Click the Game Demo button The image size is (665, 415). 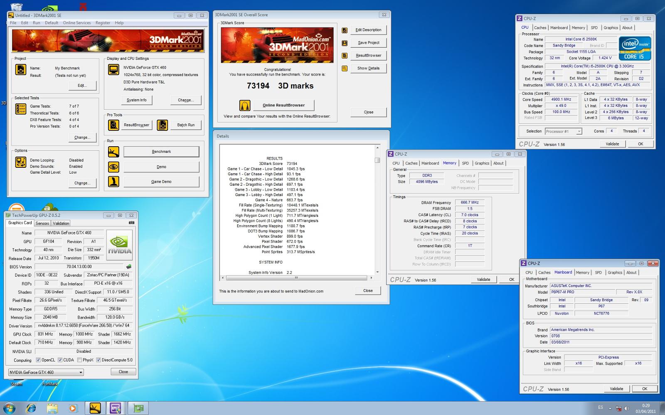point(161,182)
